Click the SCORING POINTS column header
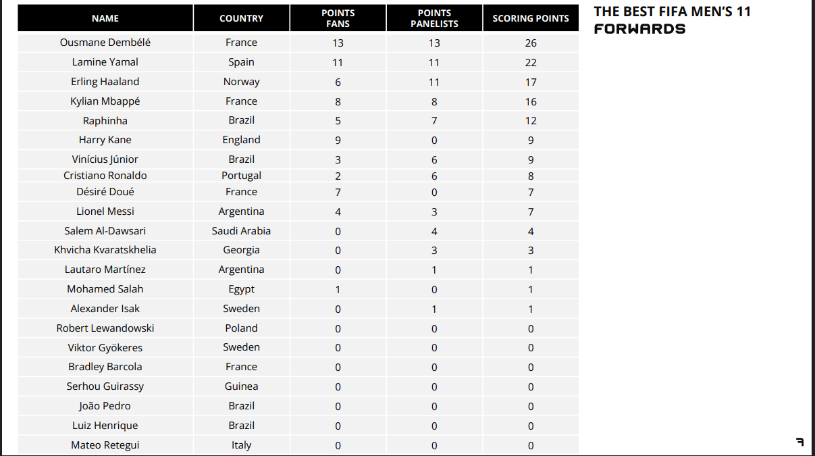The height and width of the screenshot is (456, 815). pyautogui.click(x=531, y=18)
